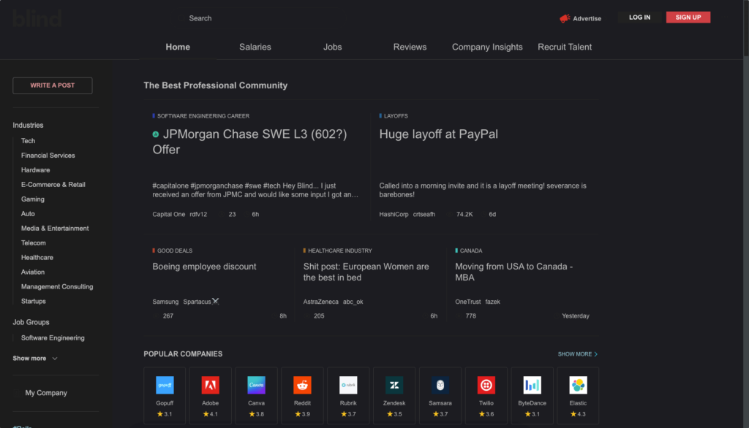Select Tech industry in sidebar
The width and height of the screenshot is (749, 428).
pos(29,141)
